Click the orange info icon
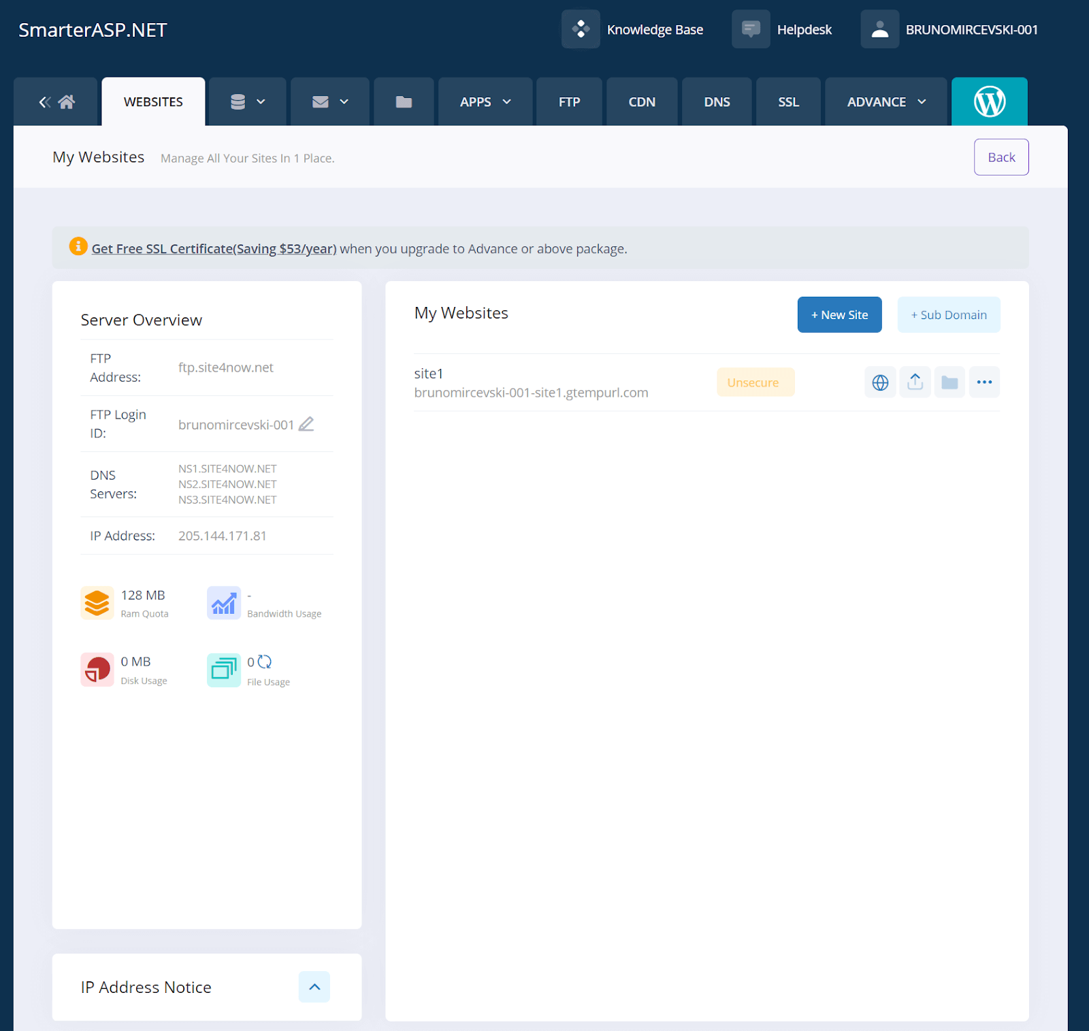1089x1031 pixels. (78, 246)
